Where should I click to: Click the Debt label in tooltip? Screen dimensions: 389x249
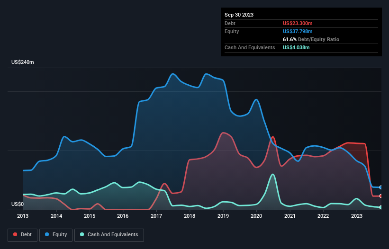coord(230,23)
